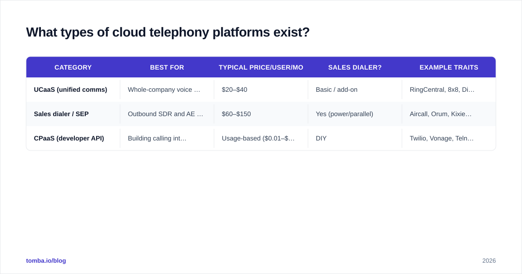Click the CATEGORY column header
This screenshot has width=522, height=274.
pos(73,67)
